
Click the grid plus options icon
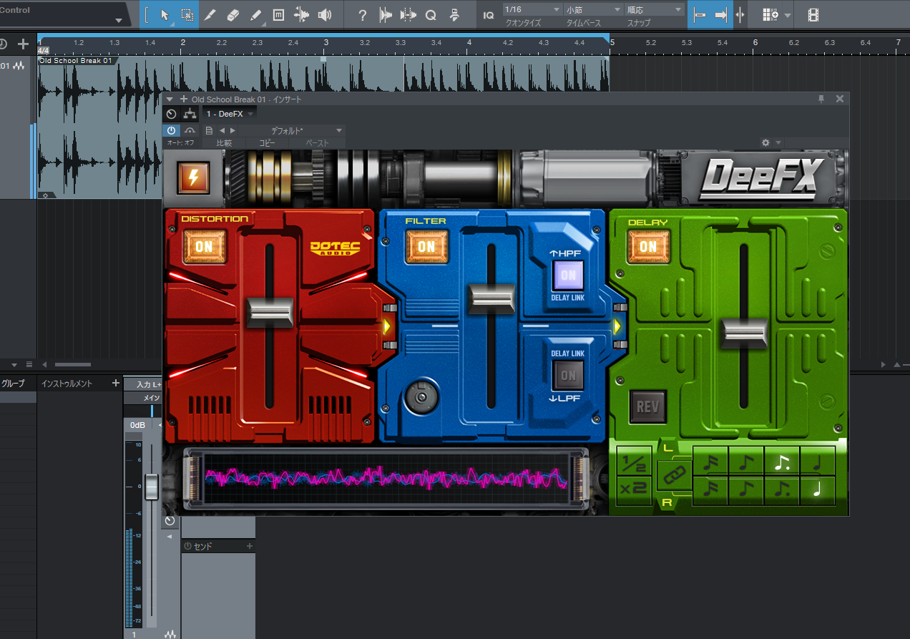(770, 14)
